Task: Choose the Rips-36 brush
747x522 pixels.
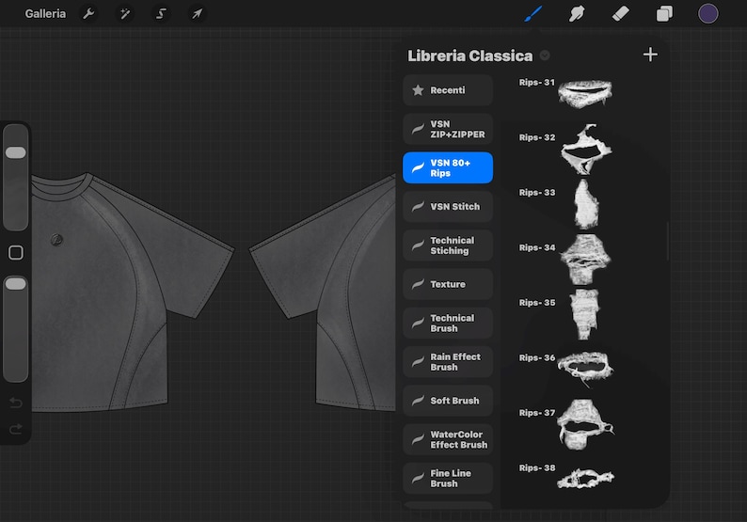Action: [x=583, y=369]
